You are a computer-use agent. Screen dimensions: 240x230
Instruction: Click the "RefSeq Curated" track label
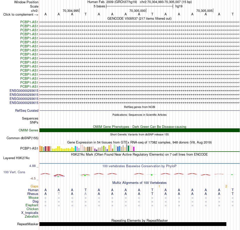27,110
